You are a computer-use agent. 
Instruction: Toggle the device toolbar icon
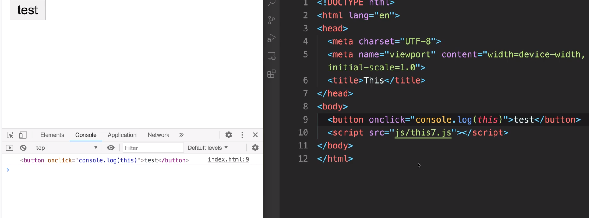point(22,135)
